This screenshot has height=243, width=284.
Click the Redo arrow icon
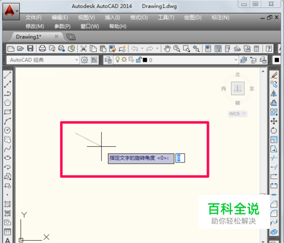coord(149,49)
